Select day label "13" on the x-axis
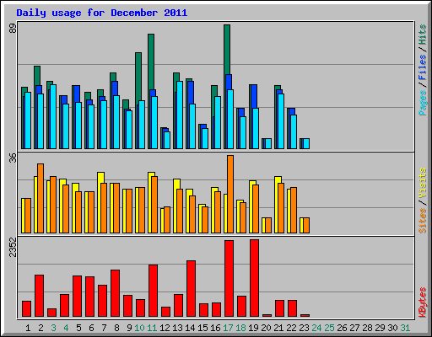The width and height of the screenshot is (432, 337). (177, 328)
